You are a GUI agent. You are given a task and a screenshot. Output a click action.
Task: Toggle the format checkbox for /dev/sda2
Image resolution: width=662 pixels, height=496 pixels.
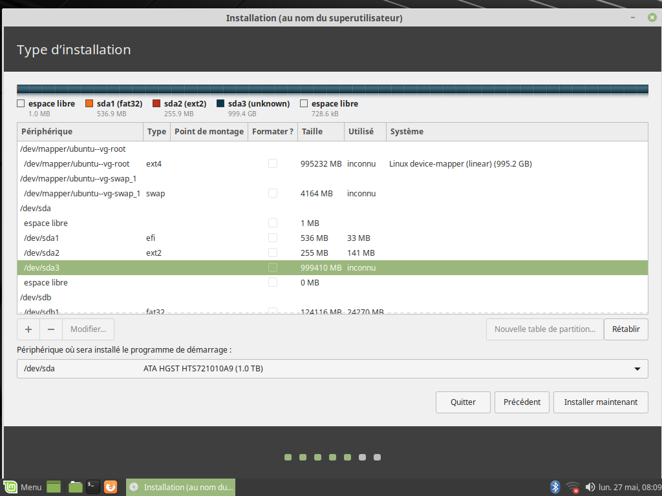click(x=273, y=253)
